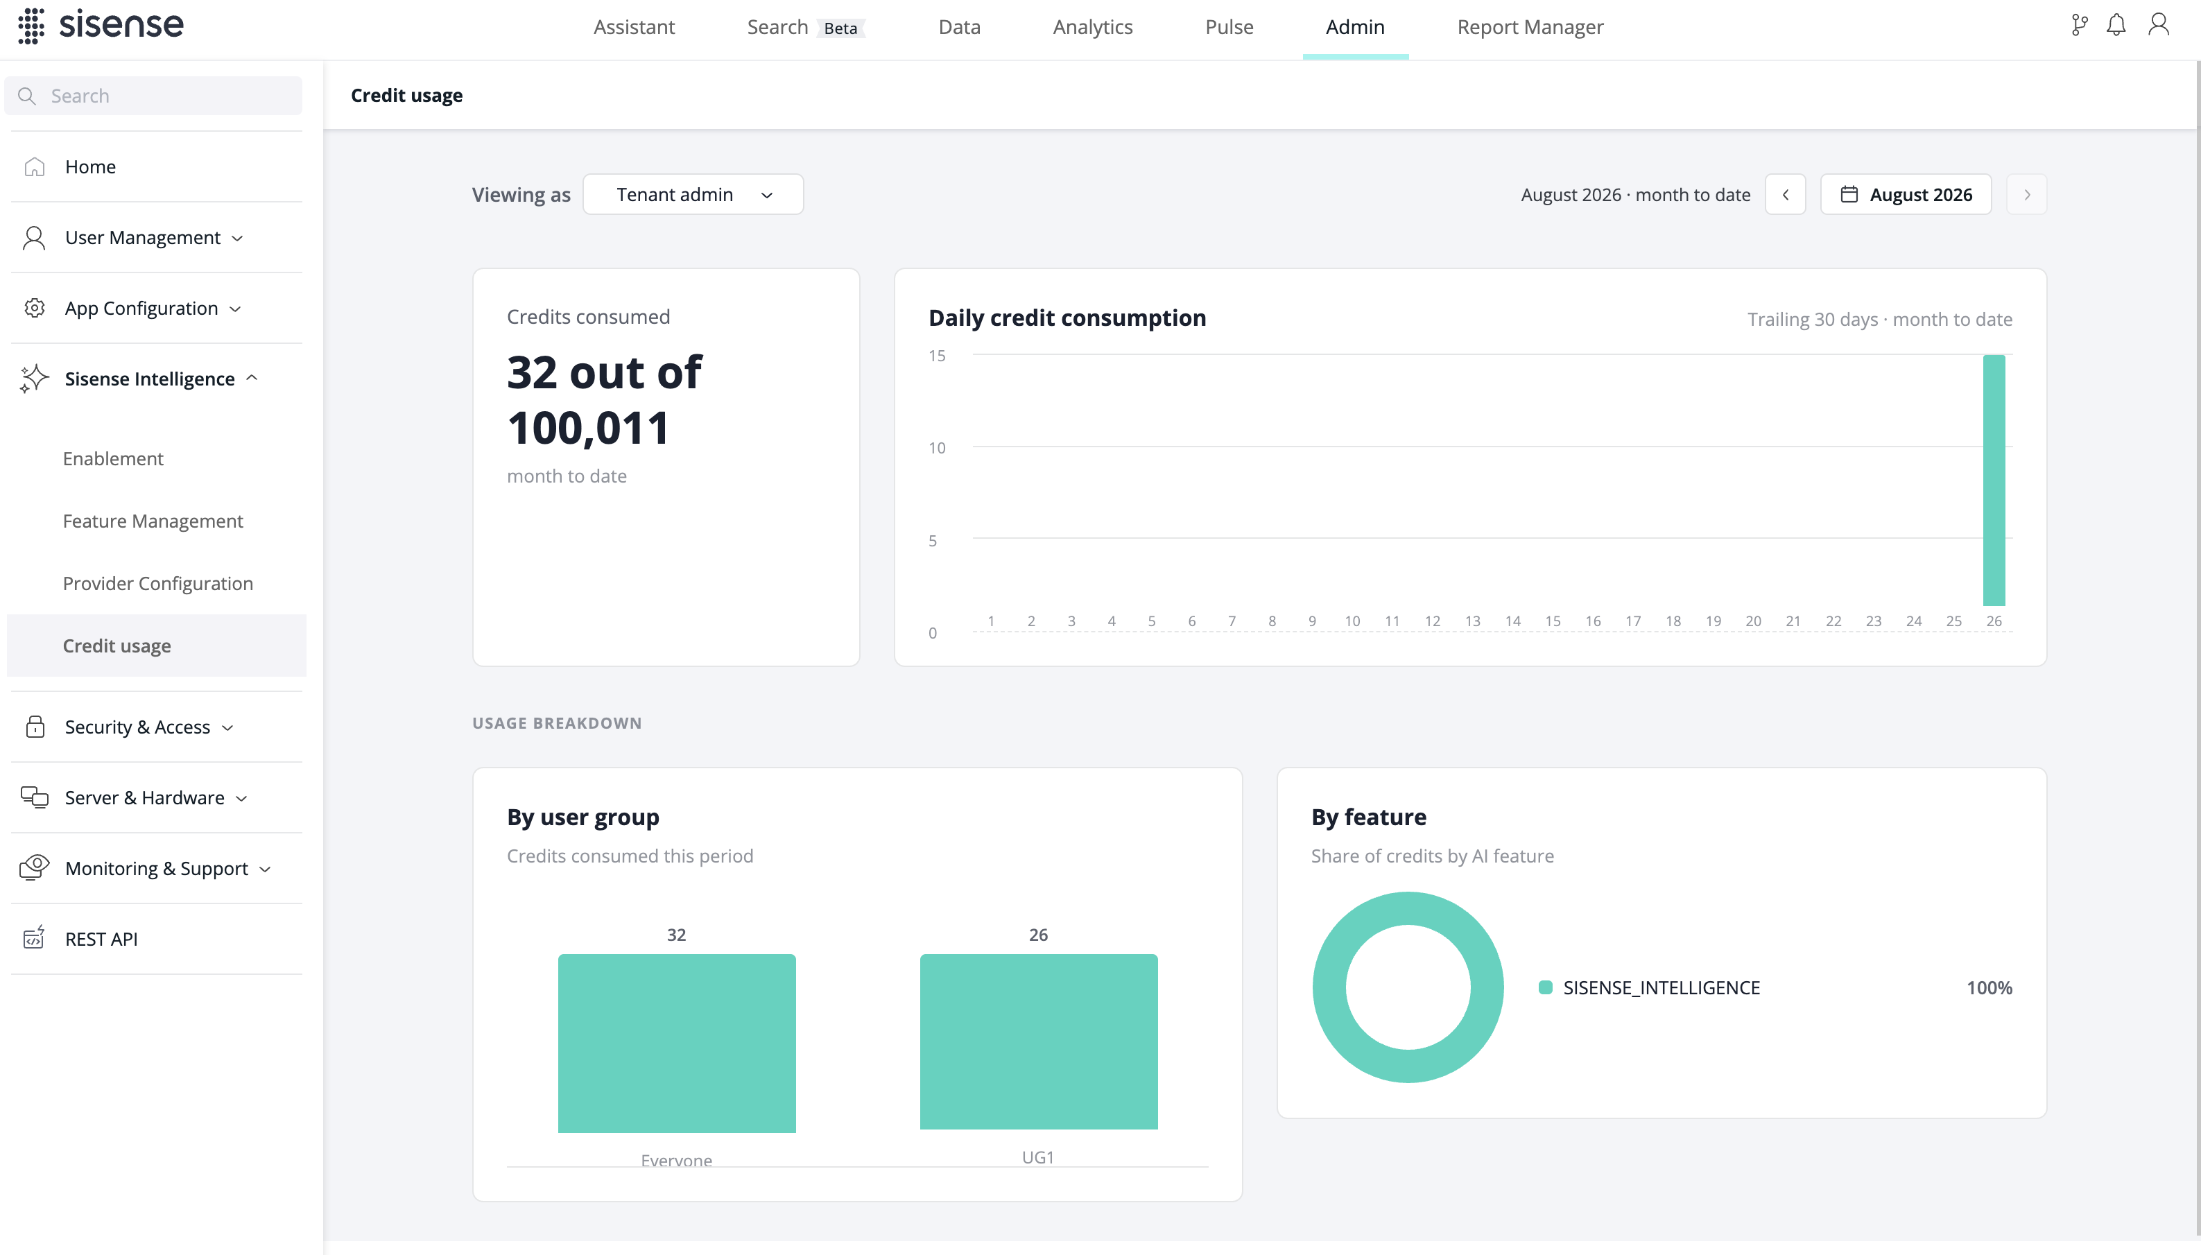Click the sidebar Search field
This screenshot has height=1255, width=2201.
pyautogui.click(x=153, y=96)
